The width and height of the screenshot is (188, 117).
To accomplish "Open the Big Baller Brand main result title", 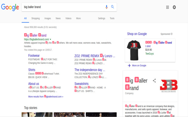I will 35,35.
